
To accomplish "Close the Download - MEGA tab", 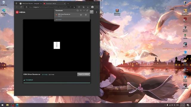I will [65, 4].
